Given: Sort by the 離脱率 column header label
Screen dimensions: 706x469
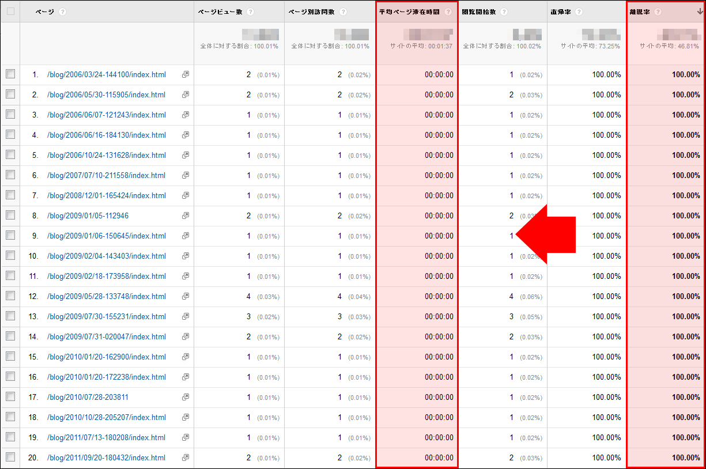Looking at the screenshot, I should (640, 12).
